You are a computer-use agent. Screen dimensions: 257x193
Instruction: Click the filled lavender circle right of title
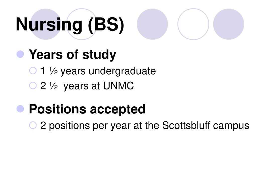click(152, 24)
